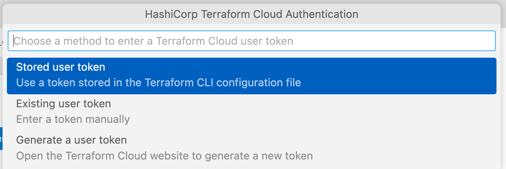Click the Stored user token label text
Image resolution: width=506 pixels, height=169 pixels.
(61, 67)
